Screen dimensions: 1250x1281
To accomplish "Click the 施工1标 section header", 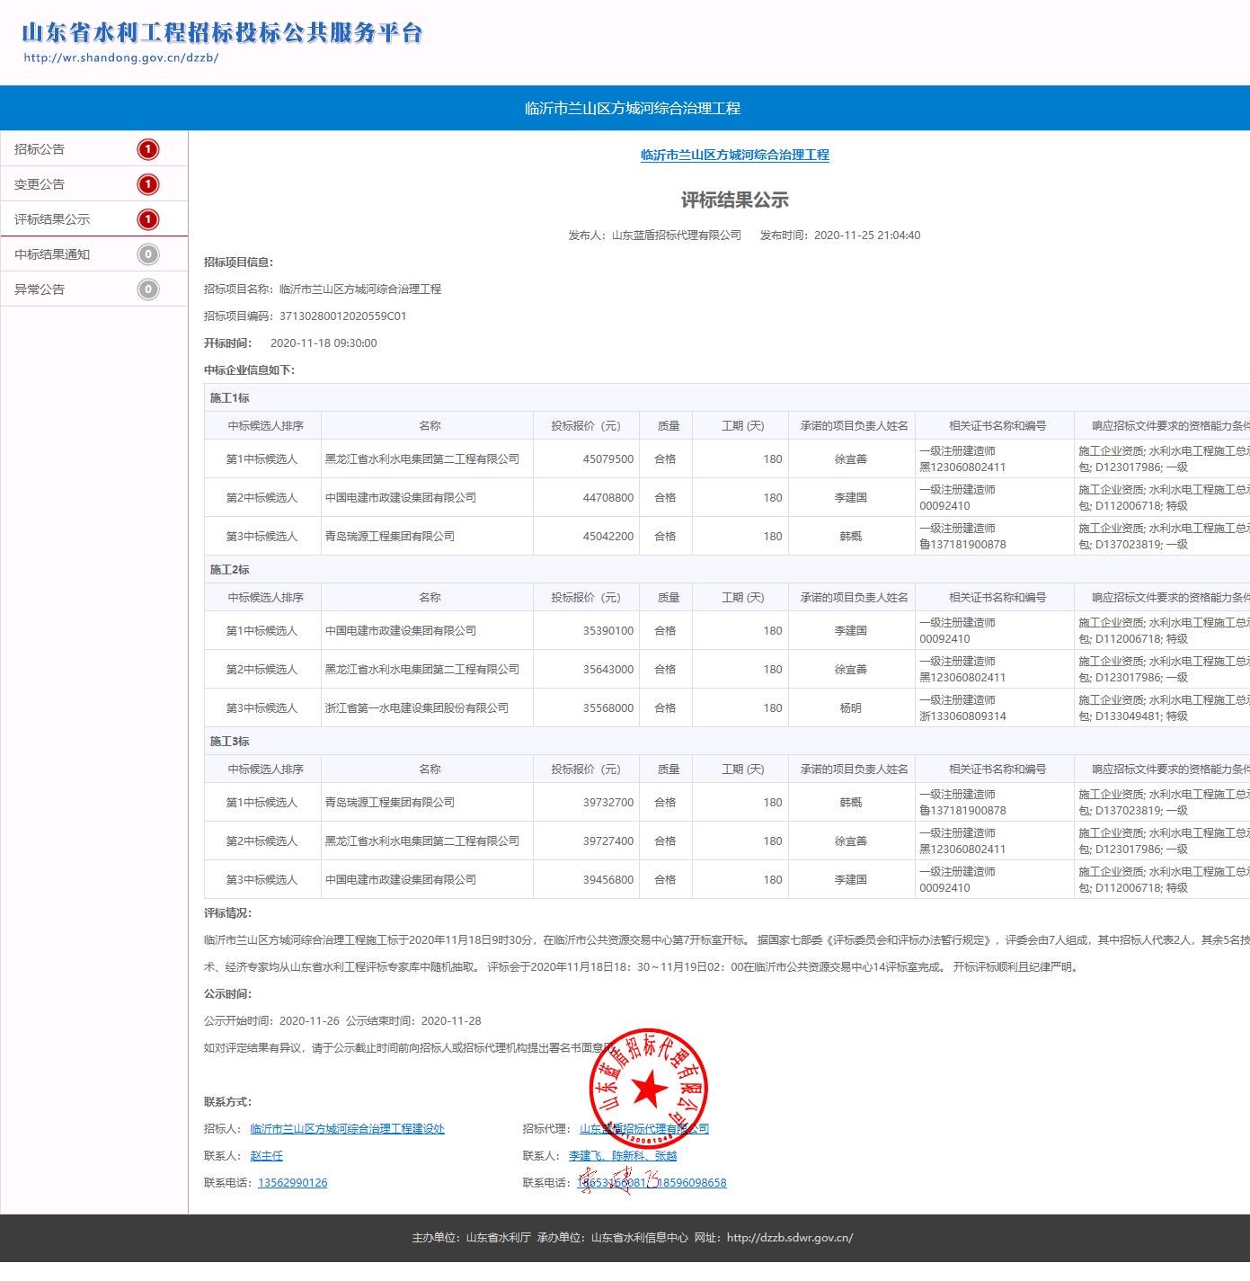I will 230,398.
